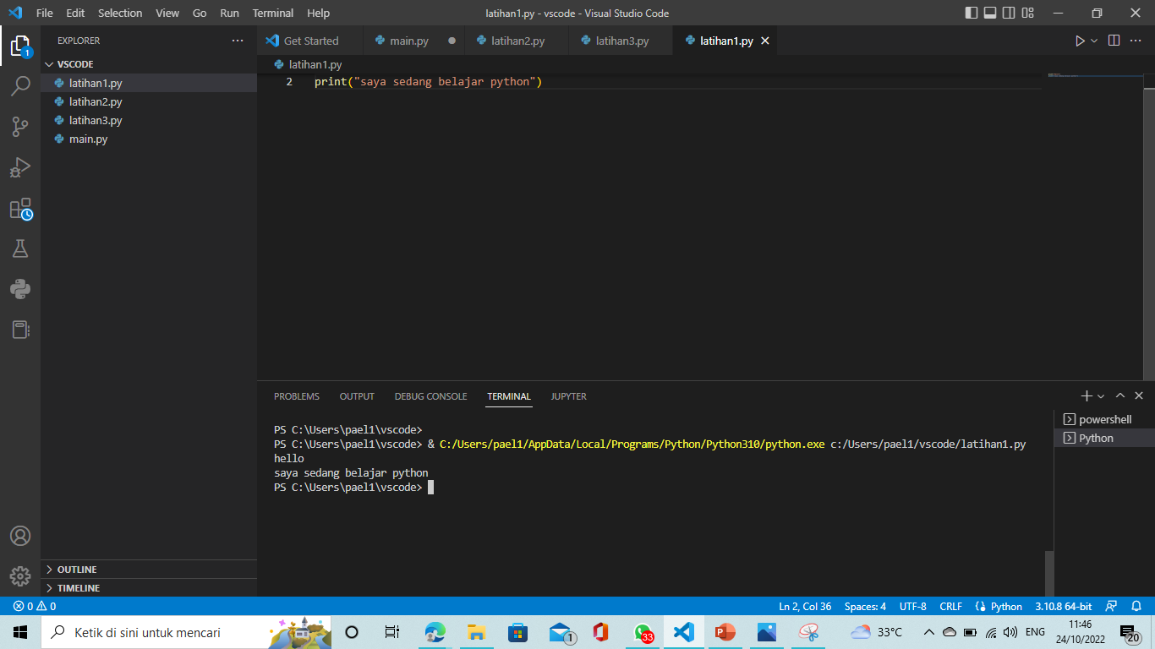1155x649 pixels.
Task: Switch to the latihan2.py tab
Action: (x=517, y=40)
